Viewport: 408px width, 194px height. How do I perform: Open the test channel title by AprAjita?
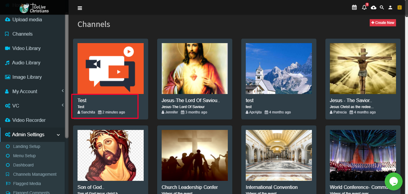250,100
